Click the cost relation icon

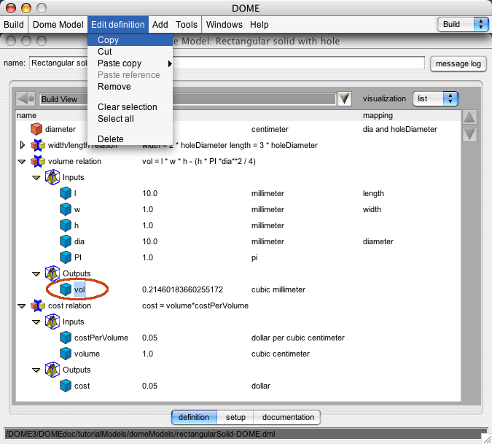(x=38, y=305)
